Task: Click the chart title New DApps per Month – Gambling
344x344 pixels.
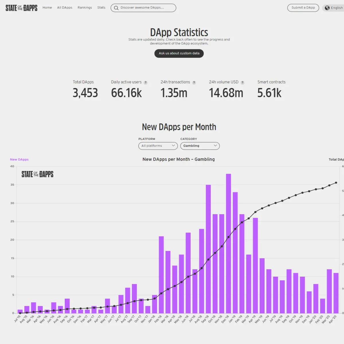Action: pos(179,159)
